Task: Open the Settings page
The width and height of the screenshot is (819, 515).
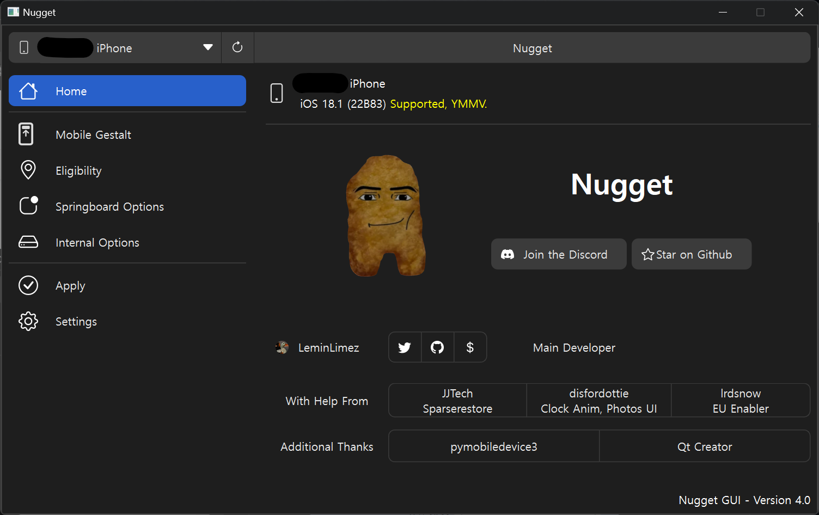Action: (x=127, y=321)
